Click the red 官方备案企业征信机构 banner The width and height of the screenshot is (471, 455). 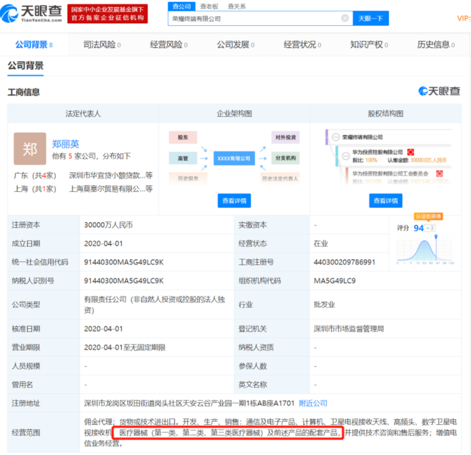click(x=107, y=14)
